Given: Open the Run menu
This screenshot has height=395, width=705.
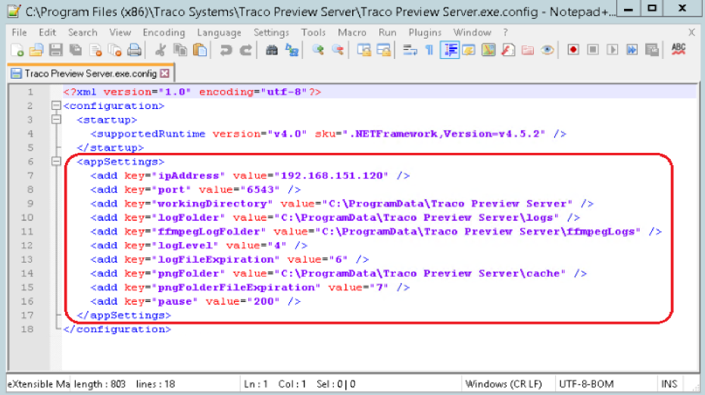Looking at the screenshot, I should [388, 33].
